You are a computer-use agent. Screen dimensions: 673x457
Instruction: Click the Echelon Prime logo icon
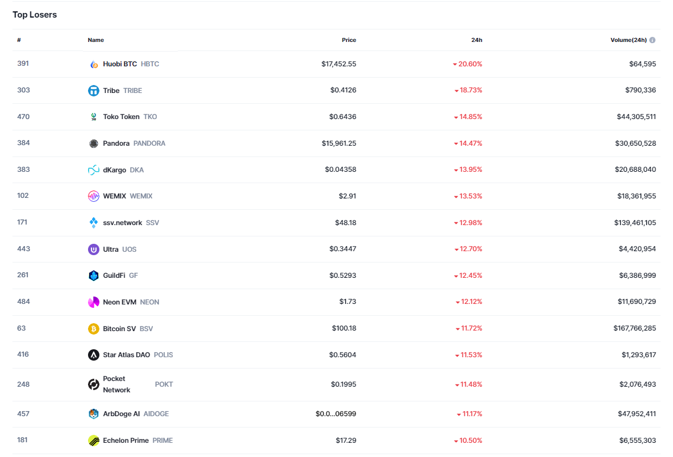[94, 441]
